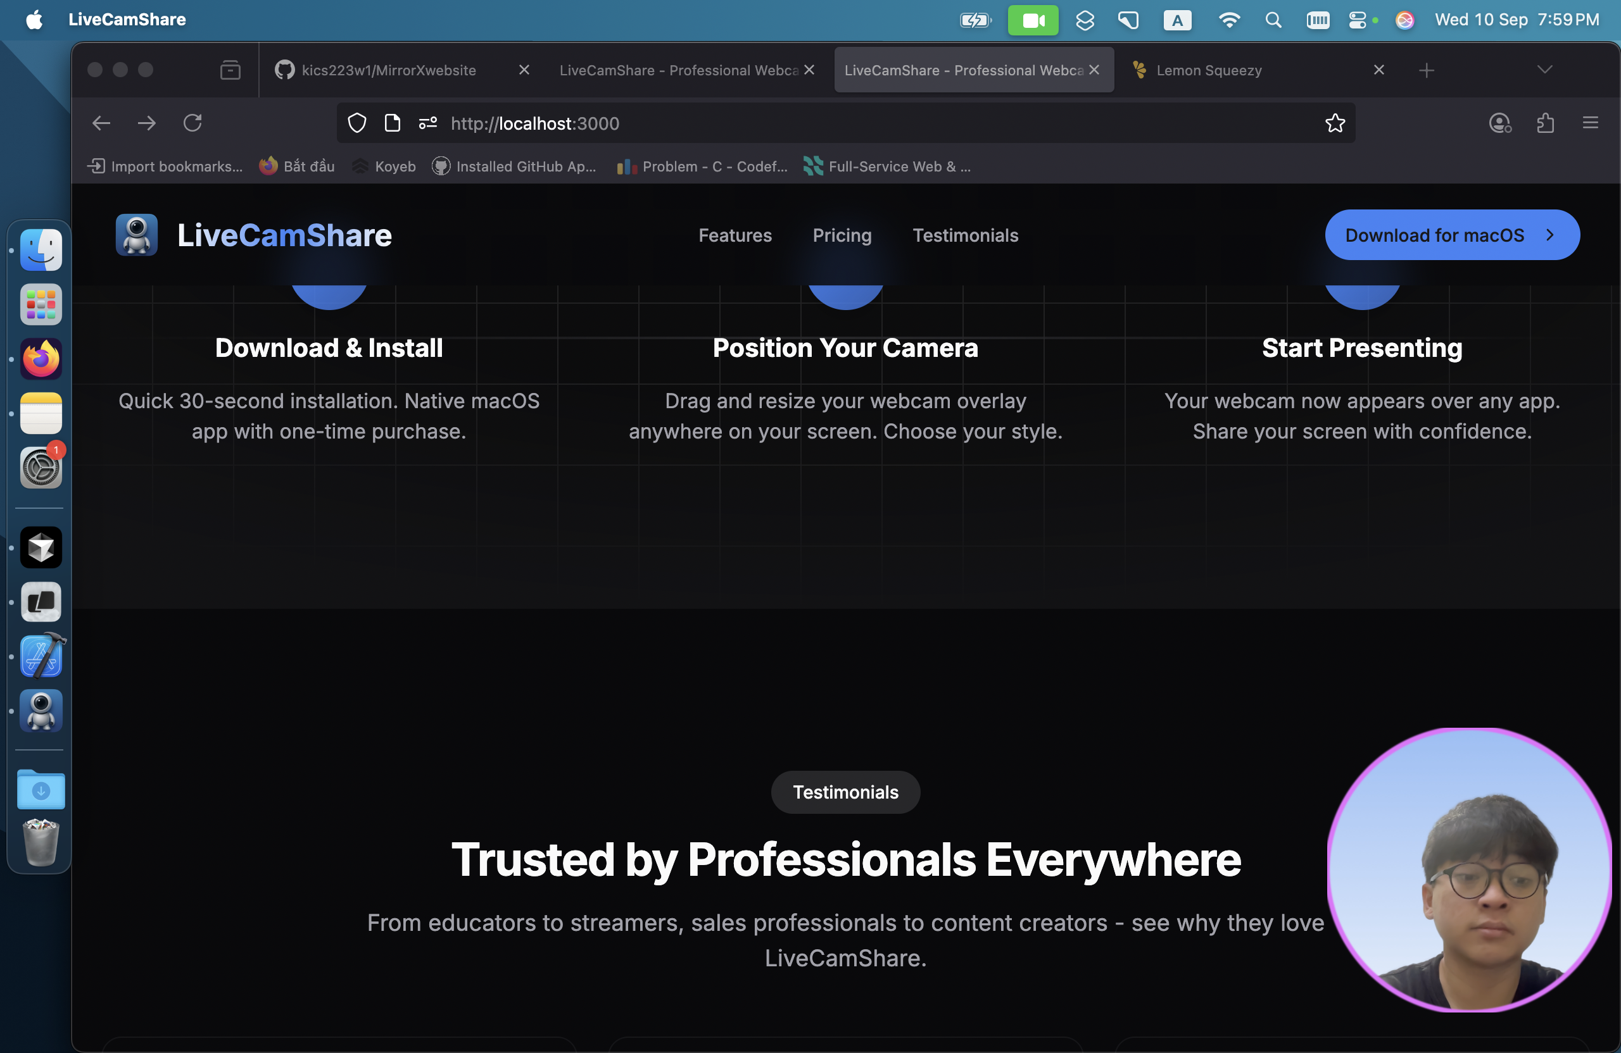Click the Start Presenting heading
Viewport: 1621px width, 1053px height.
[x=1362, y=348]
